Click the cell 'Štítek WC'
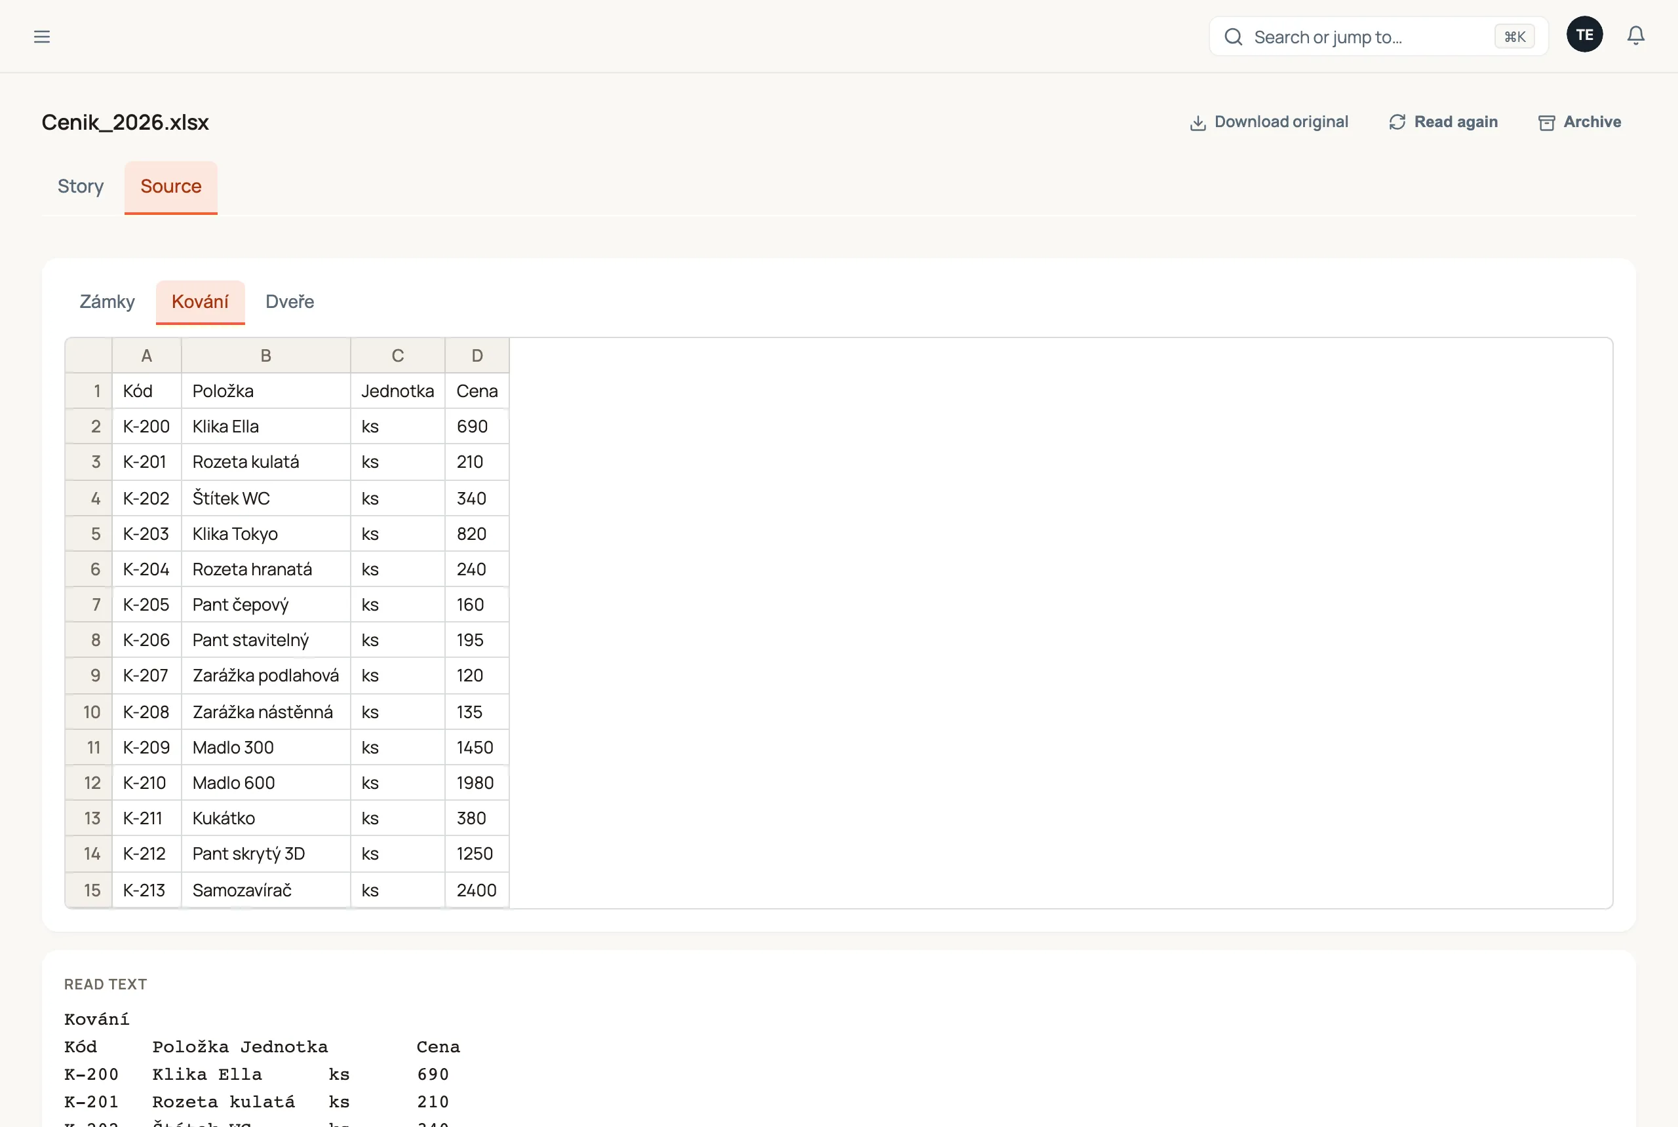The width and height of the screenshot is (1678, 1127). point(266,499)
